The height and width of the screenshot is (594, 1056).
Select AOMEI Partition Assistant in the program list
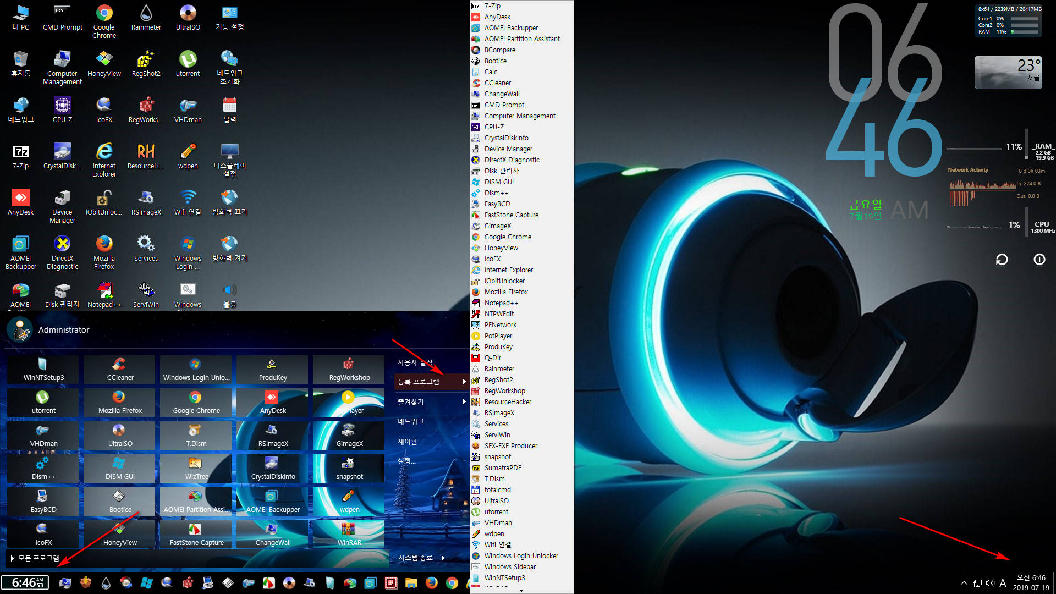[x=521, y=38]
